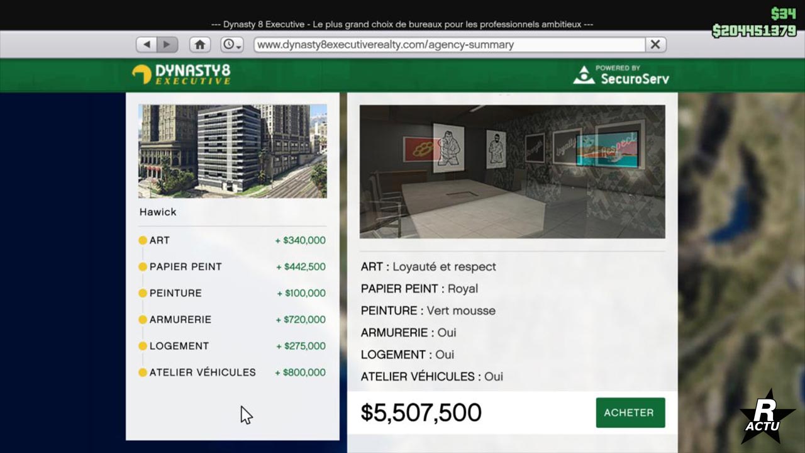
Task: Click the browser back arrow
Action: pos(147,45)
